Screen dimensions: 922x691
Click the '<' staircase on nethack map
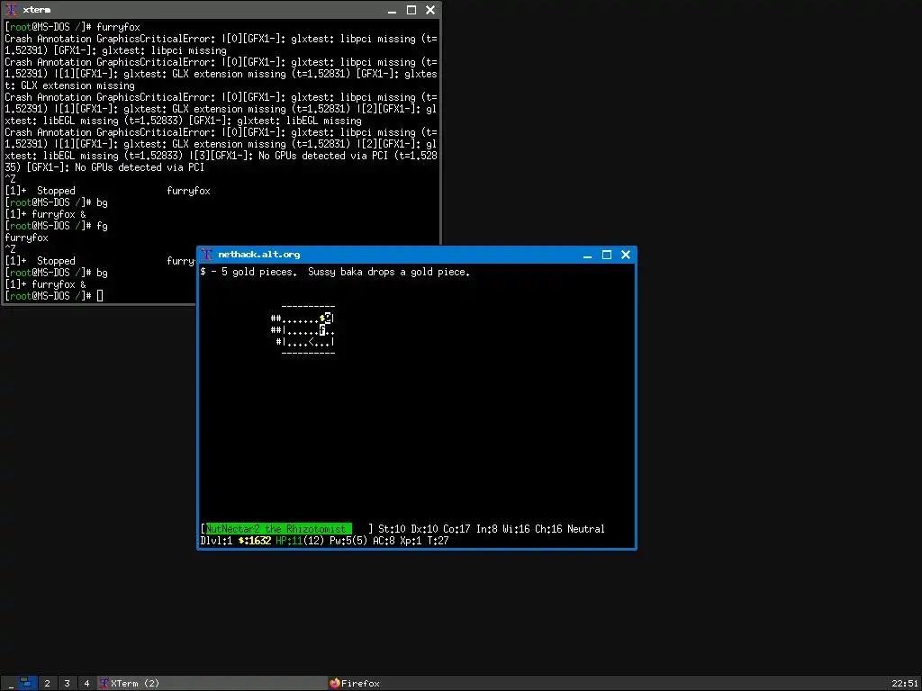[312, 342]
